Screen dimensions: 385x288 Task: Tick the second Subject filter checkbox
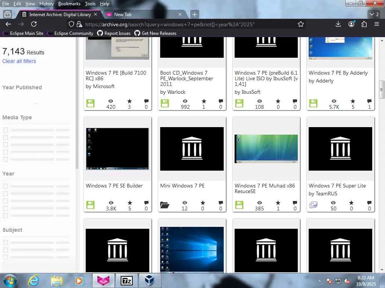click(5, 250)
